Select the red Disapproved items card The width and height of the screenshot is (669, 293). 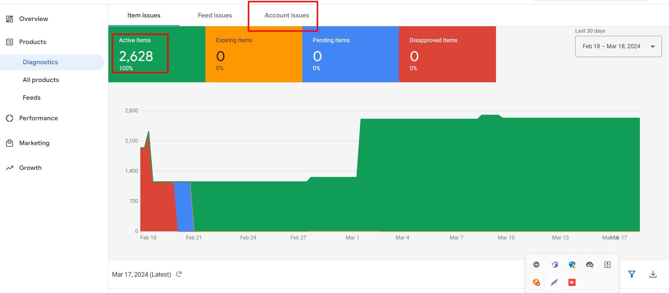click(x=447, y=54)
